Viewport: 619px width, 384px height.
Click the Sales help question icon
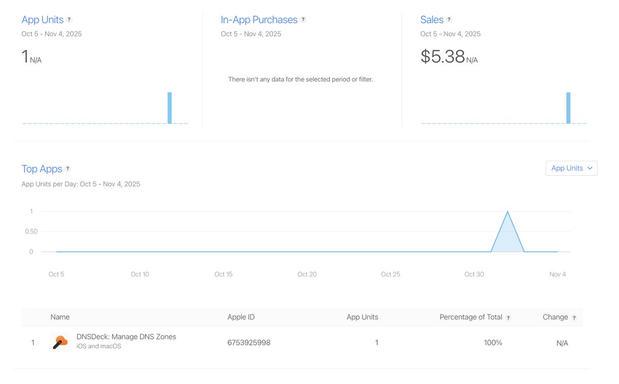tap(449, 20)
